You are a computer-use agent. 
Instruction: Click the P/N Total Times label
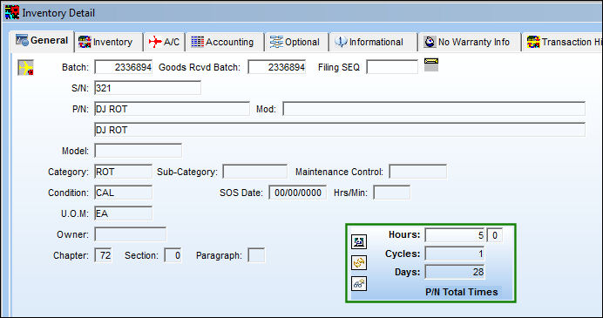point(462,292)
